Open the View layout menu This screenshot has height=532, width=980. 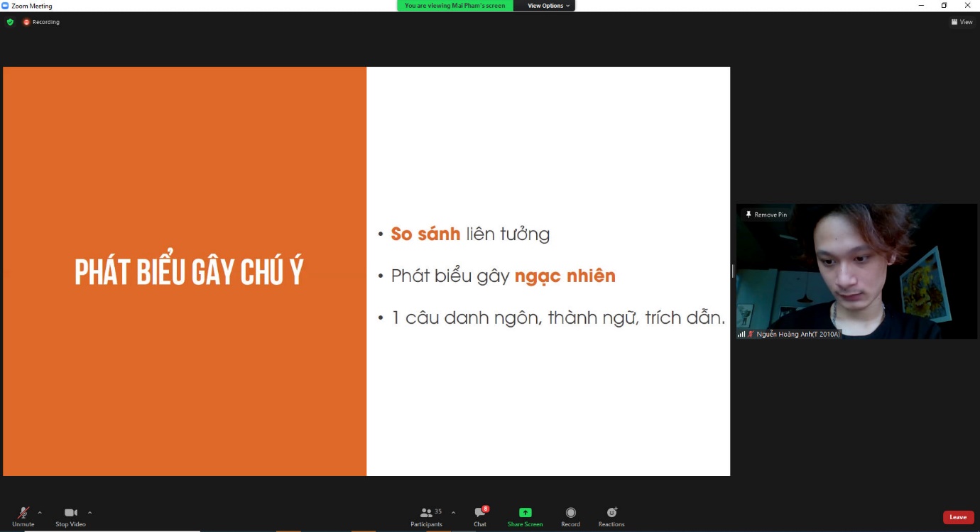pyautogui.click(x=962, y=22)
